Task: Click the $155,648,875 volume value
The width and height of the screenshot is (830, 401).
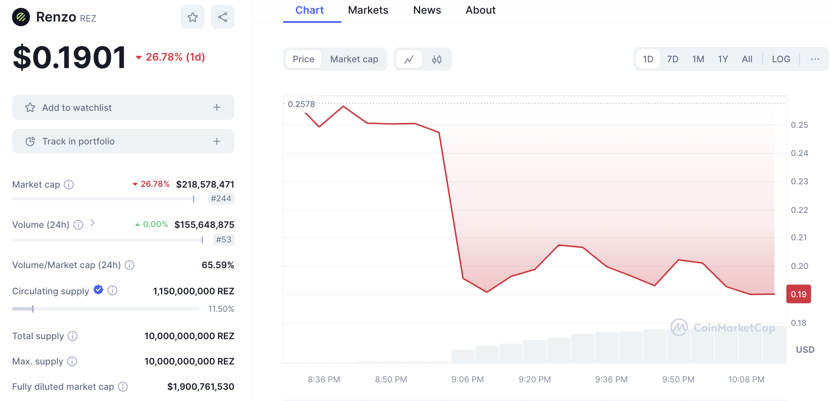Action: pyautogui.click(x=204, y=225)
